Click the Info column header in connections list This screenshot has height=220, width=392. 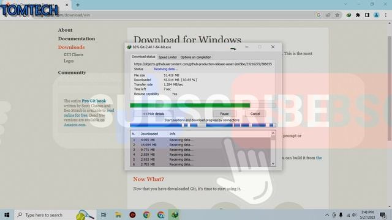(x=172, y=134)
